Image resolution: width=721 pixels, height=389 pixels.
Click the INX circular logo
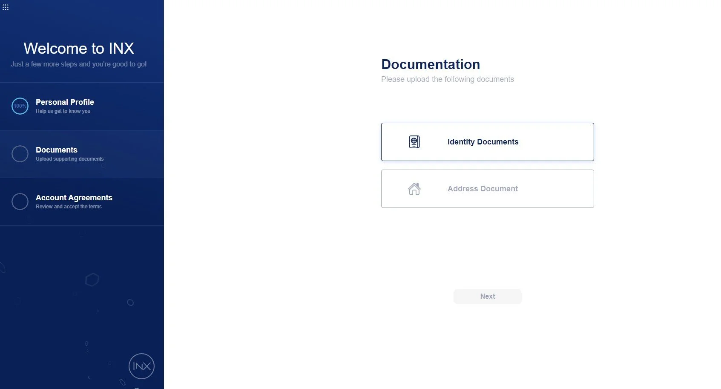141,366
